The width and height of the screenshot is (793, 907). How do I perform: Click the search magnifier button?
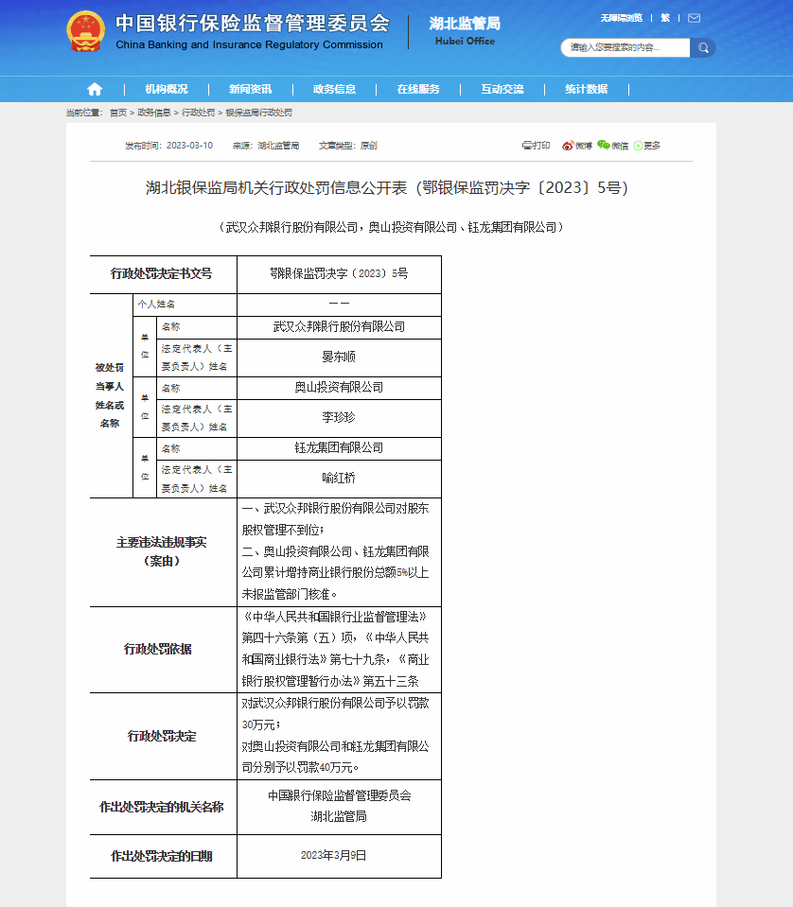coord(703,48)
